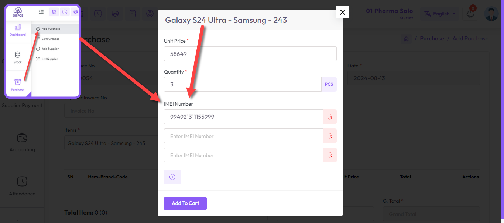Screen dimensions: 504x223
Task: Open Supplier Payment menu item
Action: tap(22, 106)
